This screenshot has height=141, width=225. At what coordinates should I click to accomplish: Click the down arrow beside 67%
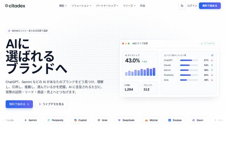click(x=212, y=60)
